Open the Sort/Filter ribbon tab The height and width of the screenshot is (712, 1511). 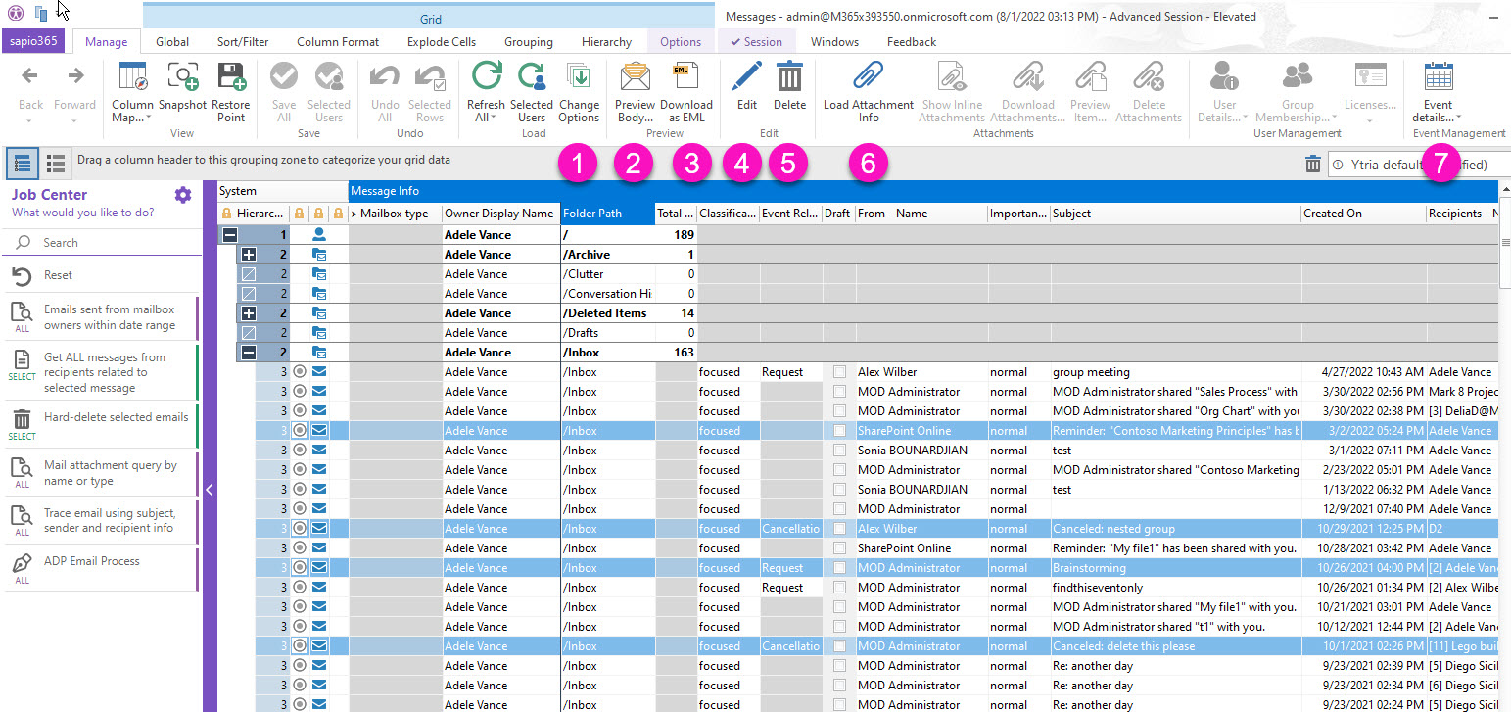point(242,41)
